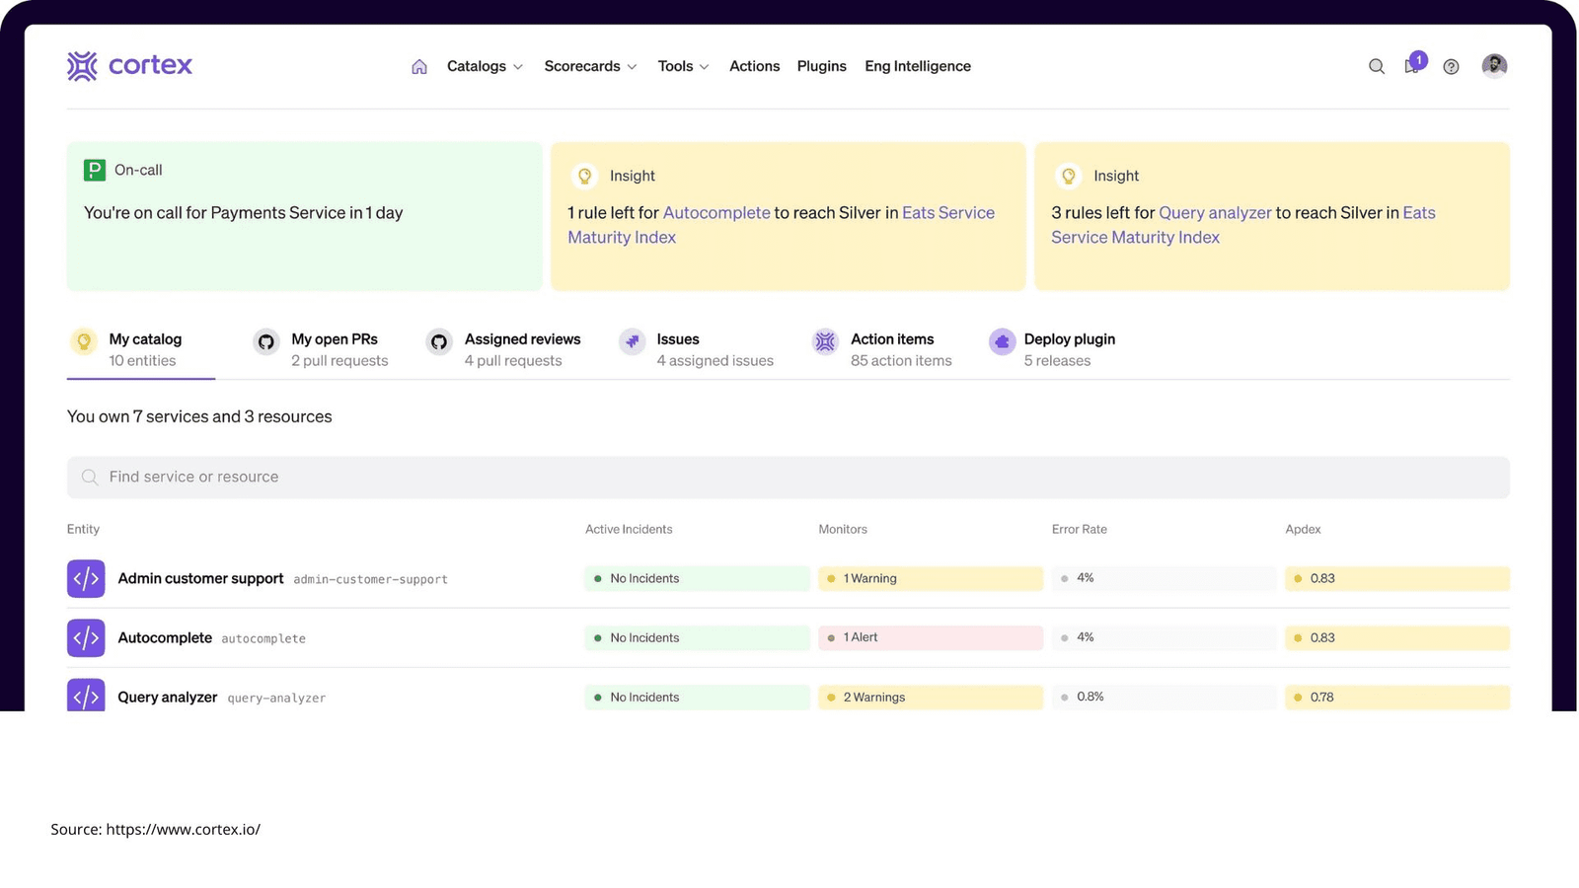Click the PagerDuty On-call icon
The width and height of the screenshot is (1579, 888).
[95, 171]
